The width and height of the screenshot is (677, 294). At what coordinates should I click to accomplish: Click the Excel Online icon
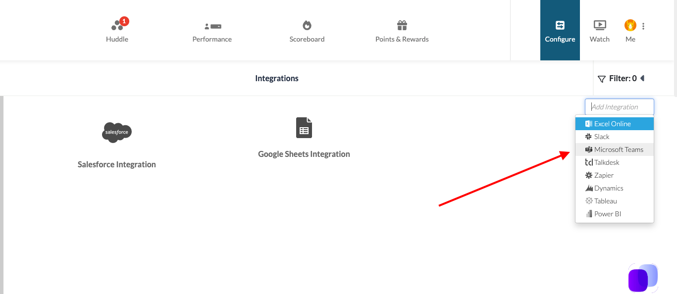[x=589, y=124]
